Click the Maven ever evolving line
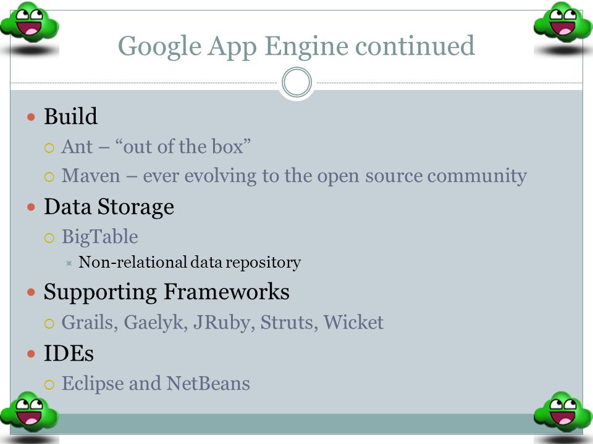The width and height of the screenshot is (593, 444). click(294, 176)
